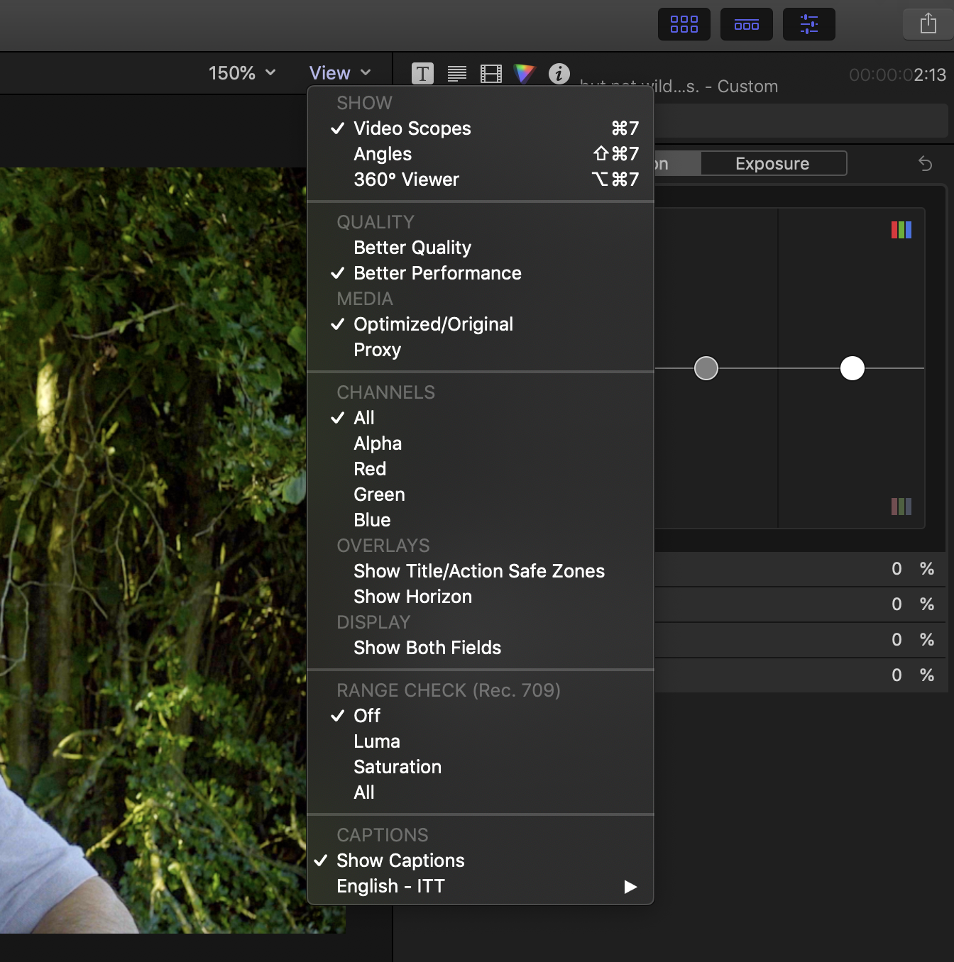Show the Green channel only

click(481, 494)
